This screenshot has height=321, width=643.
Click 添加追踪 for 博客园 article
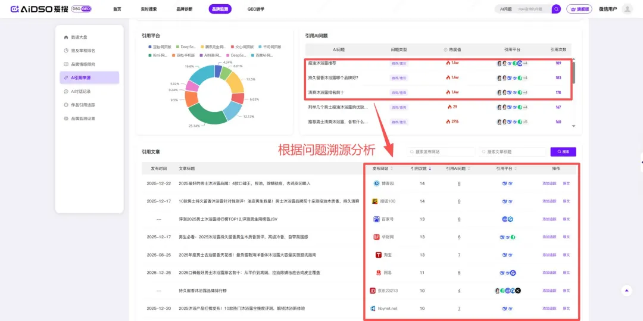click(x=549, y=183)
